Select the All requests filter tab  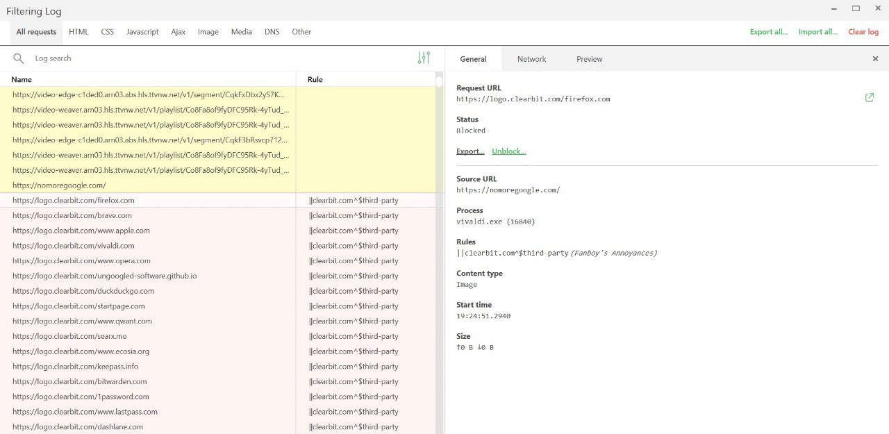36,32
